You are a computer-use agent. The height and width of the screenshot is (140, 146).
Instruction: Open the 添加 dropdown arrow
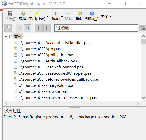tap(62, 16)
